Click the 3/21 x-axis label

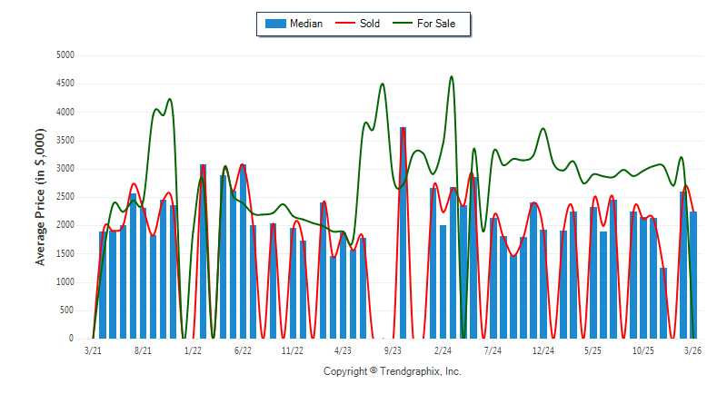point(93,350)
